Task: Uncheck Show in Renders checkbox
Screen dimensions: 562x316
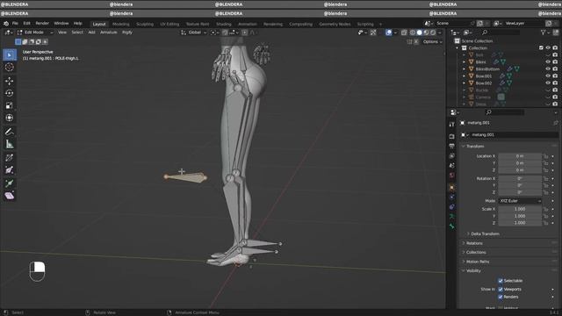Action: click(501, 297)
